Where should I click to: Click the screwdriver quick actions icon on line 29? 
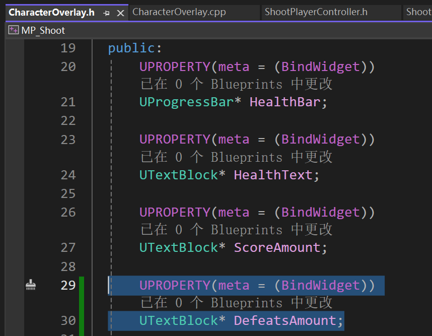(x=31, y=285)
